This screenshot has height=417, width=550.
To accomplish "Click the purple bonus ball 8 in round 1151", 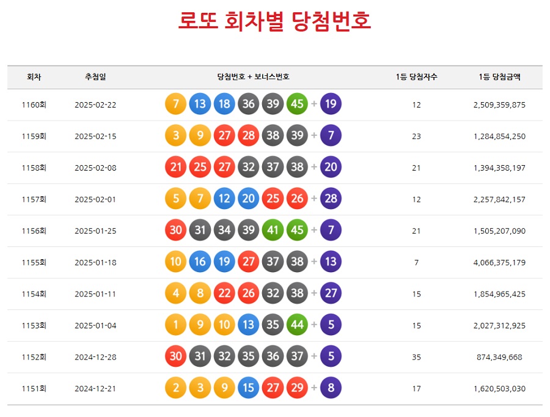I will (x=331, y=388).
